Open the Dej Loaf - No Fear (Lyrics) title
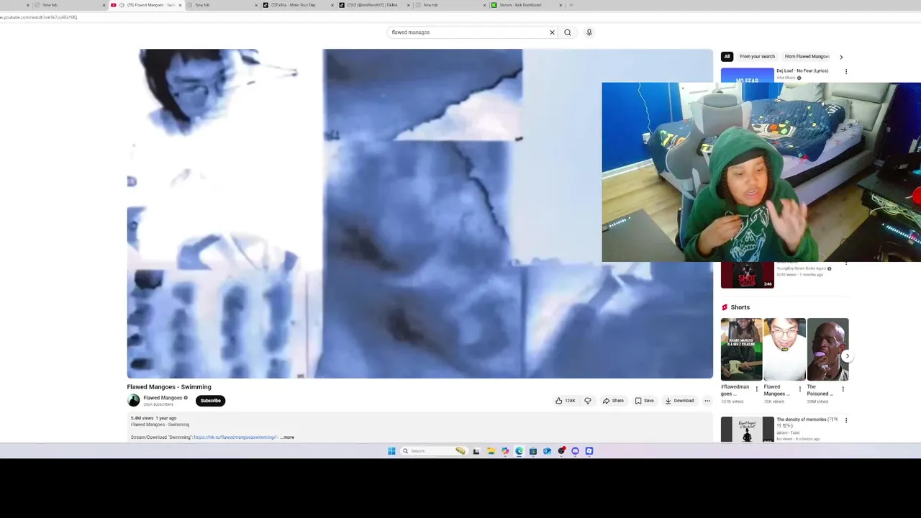 click(x=802, y=71)
